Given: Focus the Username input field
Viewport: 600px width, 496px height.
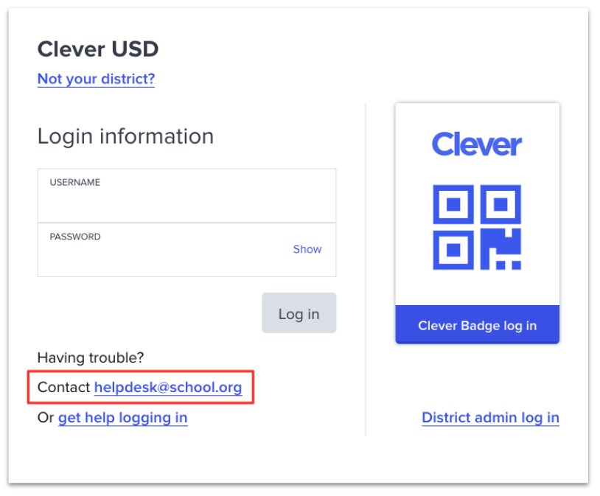Looking at the screenshot, I should coord(186,201).
